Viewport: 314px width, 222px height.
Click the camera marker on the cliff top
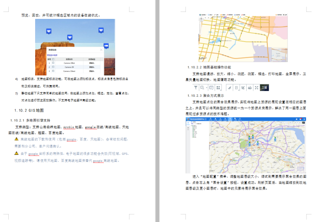point(70,37)
